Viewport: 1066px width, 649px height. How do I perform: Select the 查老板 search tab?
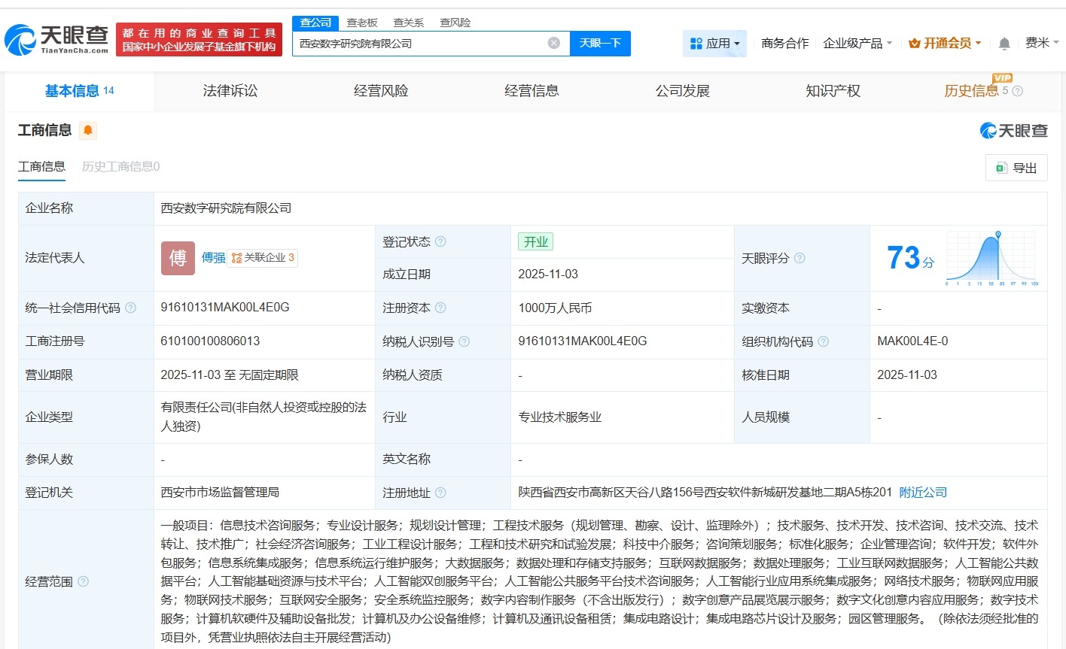pyautogui.click(x=361, y=22)
